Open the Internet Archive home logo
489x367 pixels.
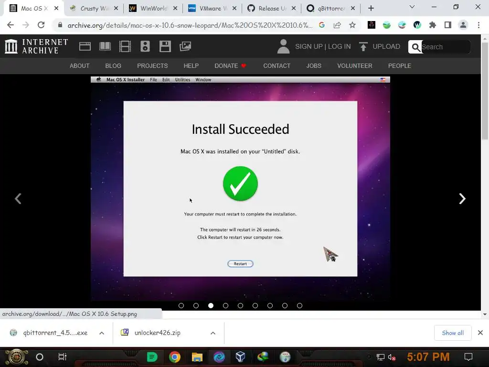36,46
